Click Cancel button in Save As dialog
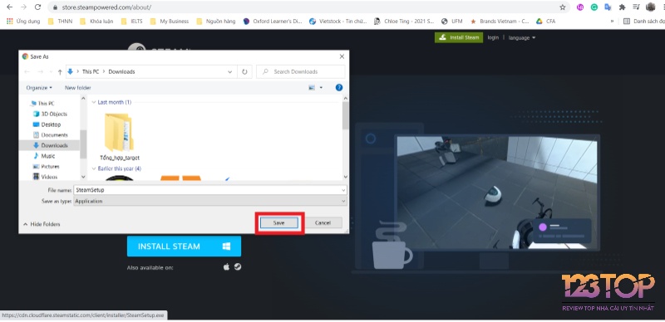 point(323,222)
